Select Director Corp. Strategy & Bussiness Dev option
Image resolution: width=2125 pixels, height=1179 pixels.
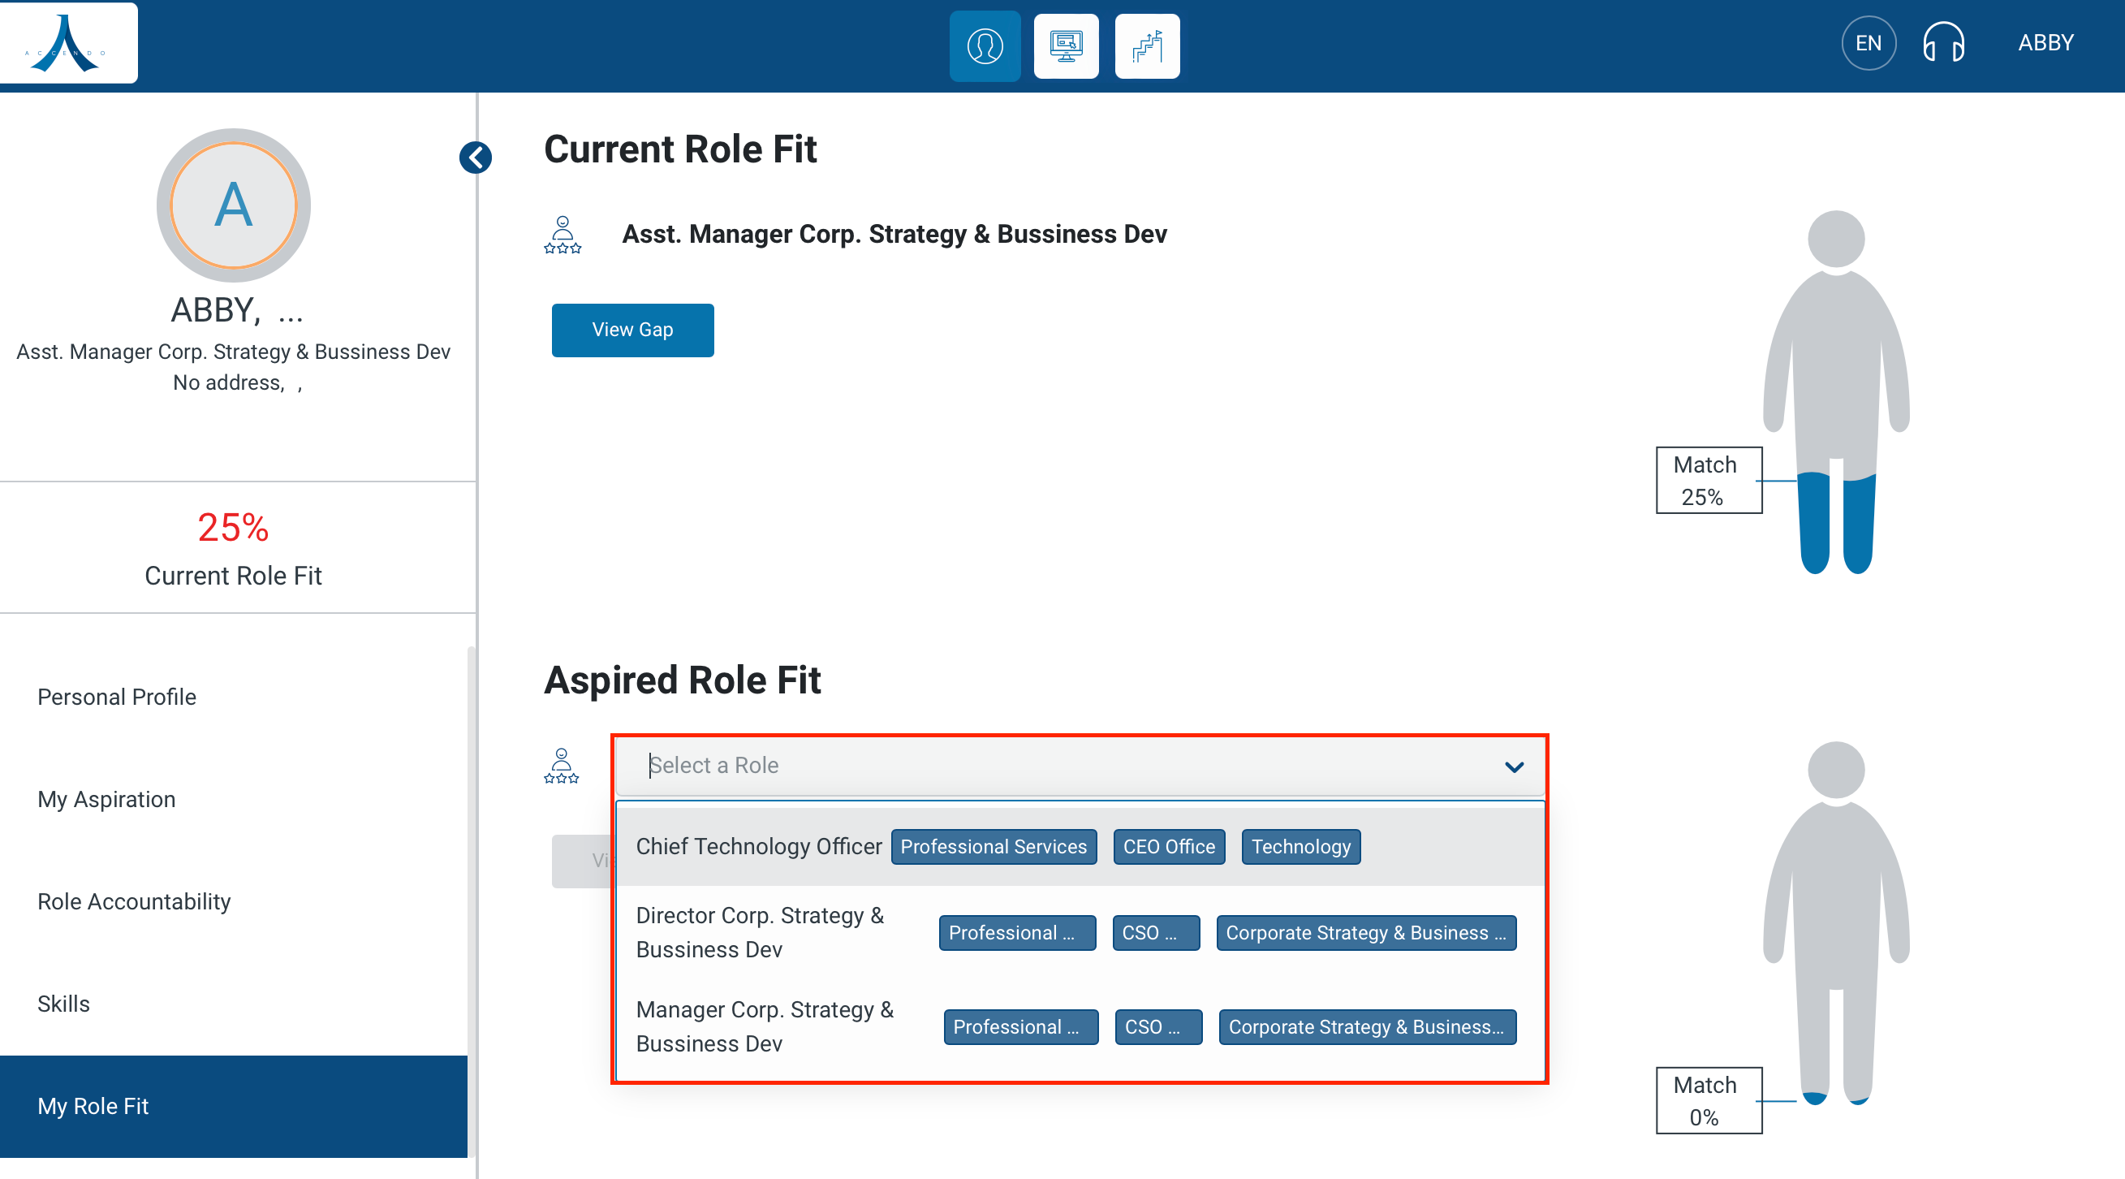coord(760,932)
